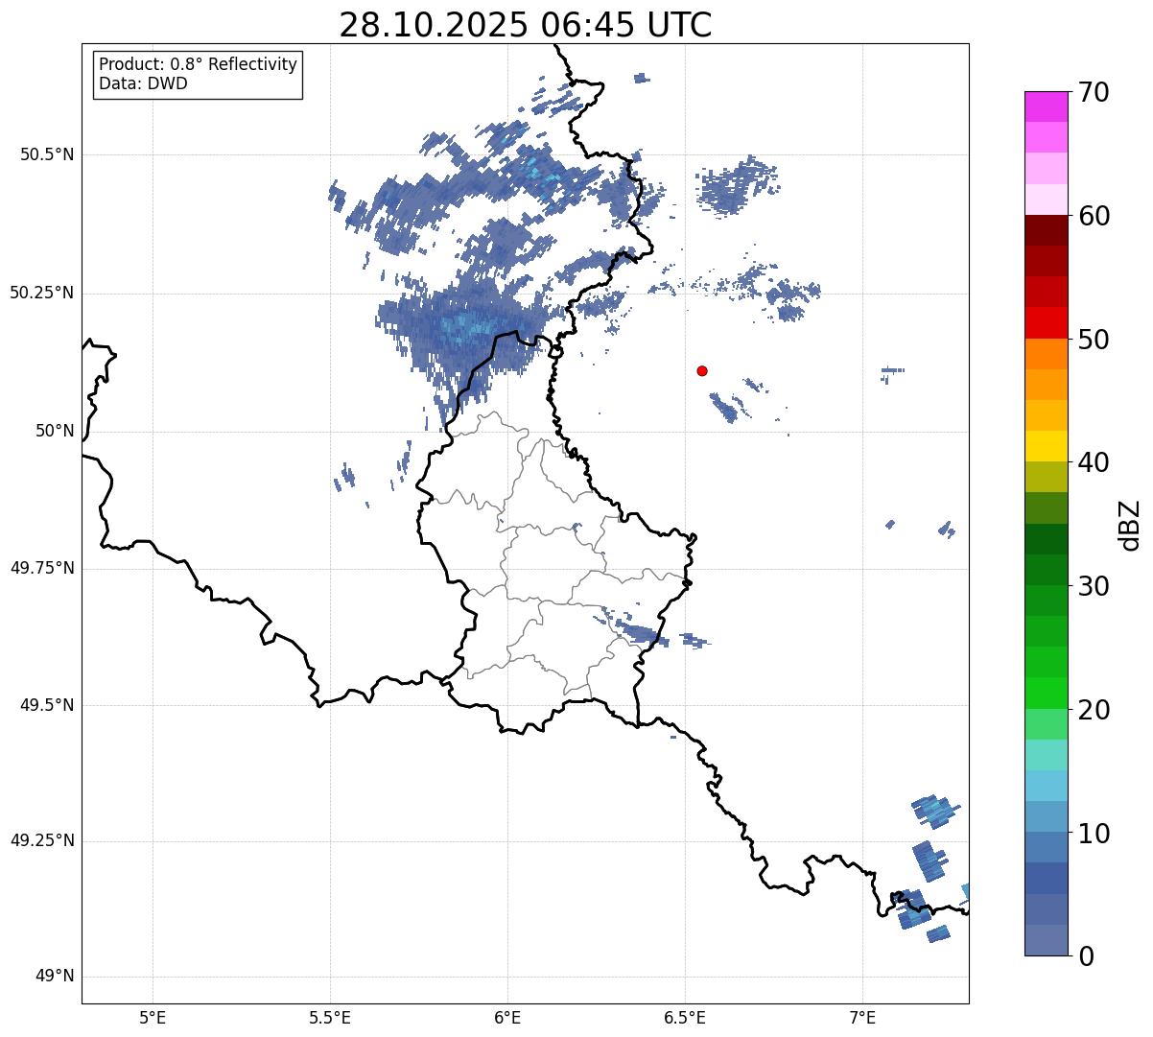This screenshot has height=1037, width=1153.
Task: Click the latitude label 50.25°N
Action: pyautogui.click(x=41, y=293)
